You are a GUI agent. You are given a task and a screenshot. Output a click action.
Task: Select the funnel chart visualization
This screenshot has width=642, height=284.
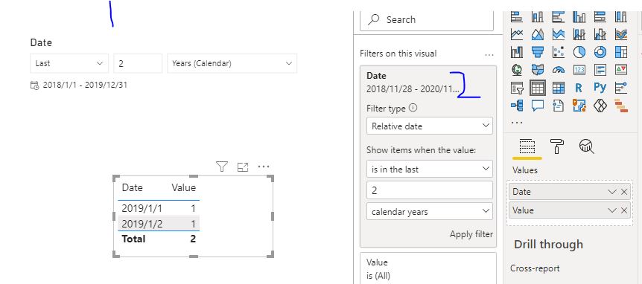coord(538,52)
